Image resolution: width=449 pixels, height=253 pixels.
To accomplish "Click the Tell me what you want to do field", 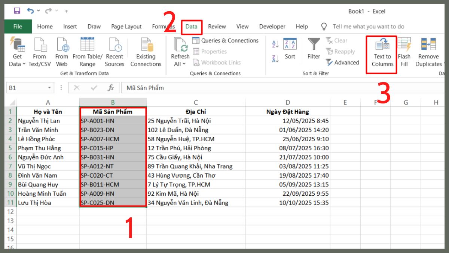I will pos(369,26).
